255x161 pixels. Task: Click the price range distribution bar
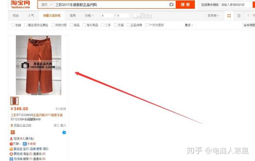tap(142, 16)
